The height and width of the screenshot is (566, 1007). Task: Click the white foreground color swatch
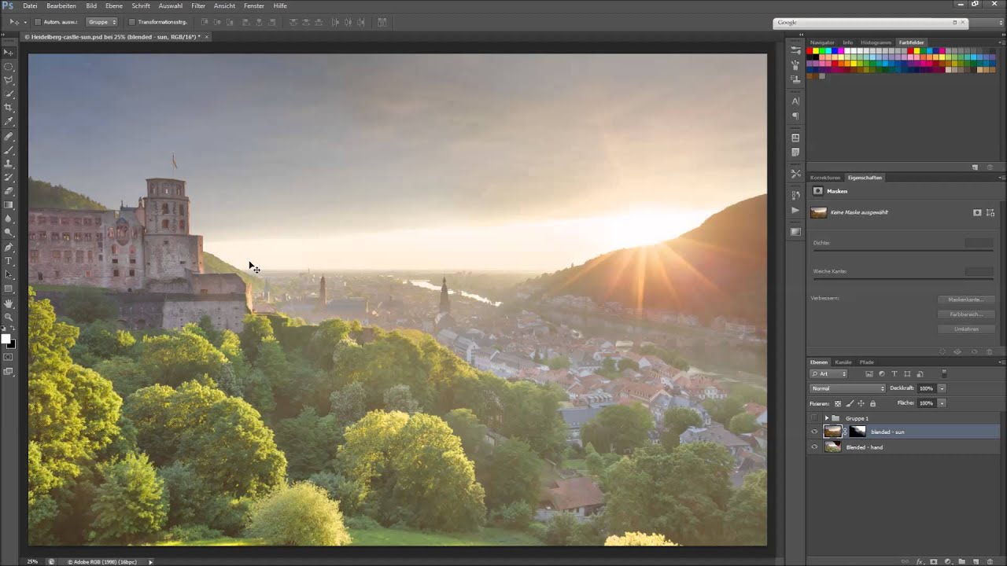tap(6, 339)
